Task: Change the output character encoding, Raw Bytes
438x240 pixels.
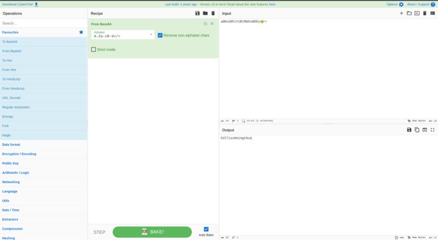Action: 416,237
